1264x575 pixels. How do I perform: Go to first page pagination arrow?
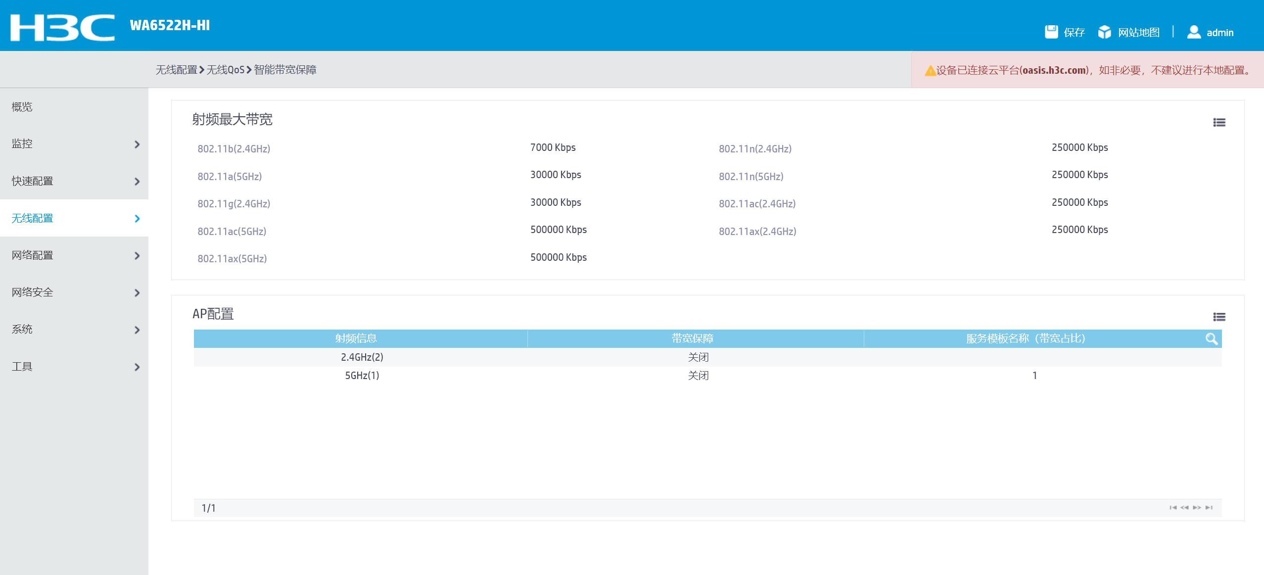[1172, 508]
